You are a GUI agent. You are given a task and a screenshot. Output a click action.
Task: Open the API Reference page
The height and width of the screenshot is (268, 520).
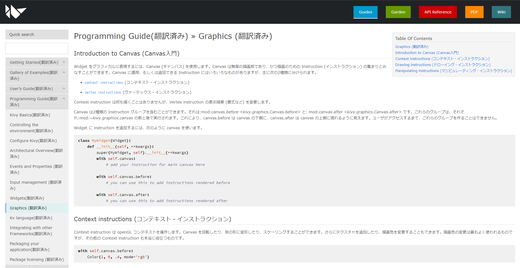pos(438,12)
